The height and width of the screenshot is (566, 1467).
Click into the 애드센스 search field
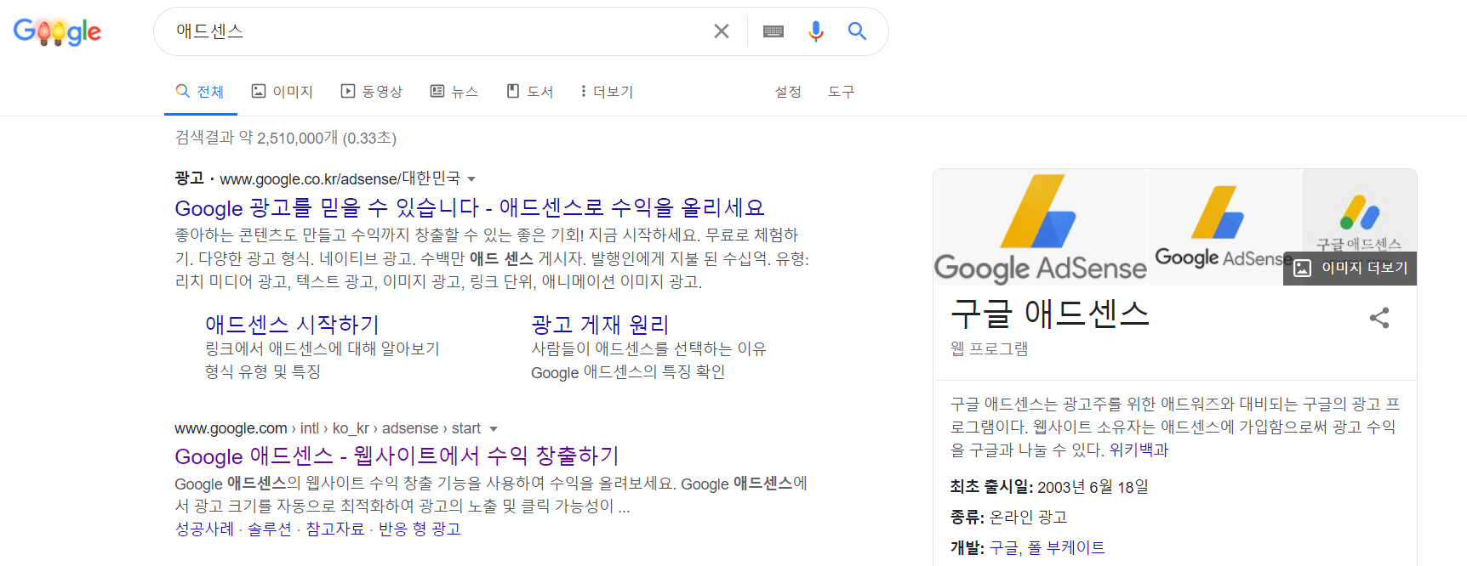[x=434, y=31]
